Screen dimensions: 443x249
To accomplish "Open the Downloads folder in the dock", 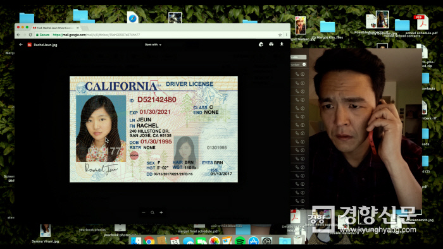I will tap(285, 241).
